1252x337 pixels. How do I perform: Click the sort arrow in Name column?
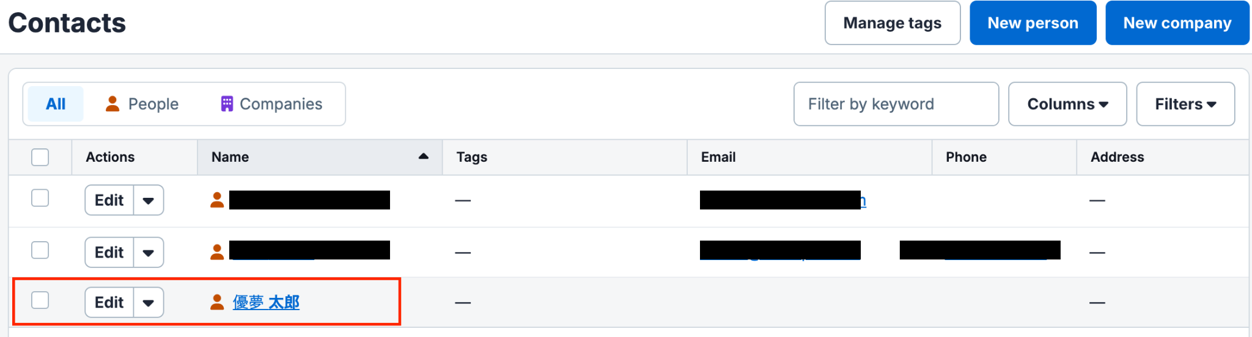pos(423,157)
